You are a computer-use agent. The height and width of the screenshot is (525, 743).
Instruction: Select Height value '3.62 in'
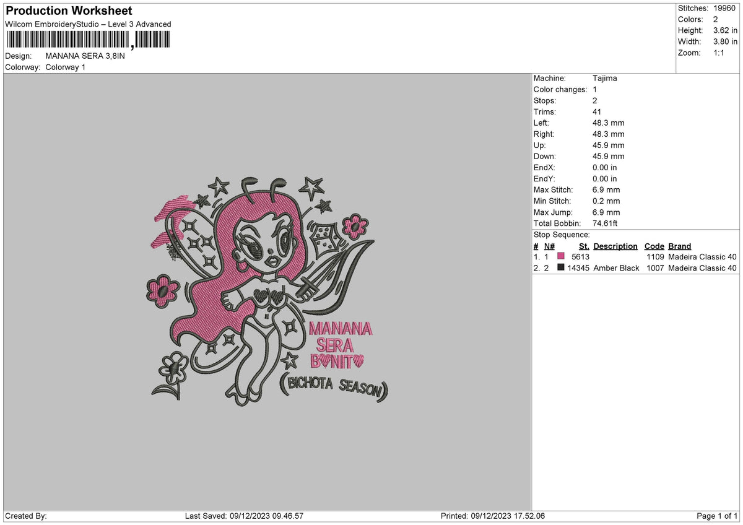[724, 30]
